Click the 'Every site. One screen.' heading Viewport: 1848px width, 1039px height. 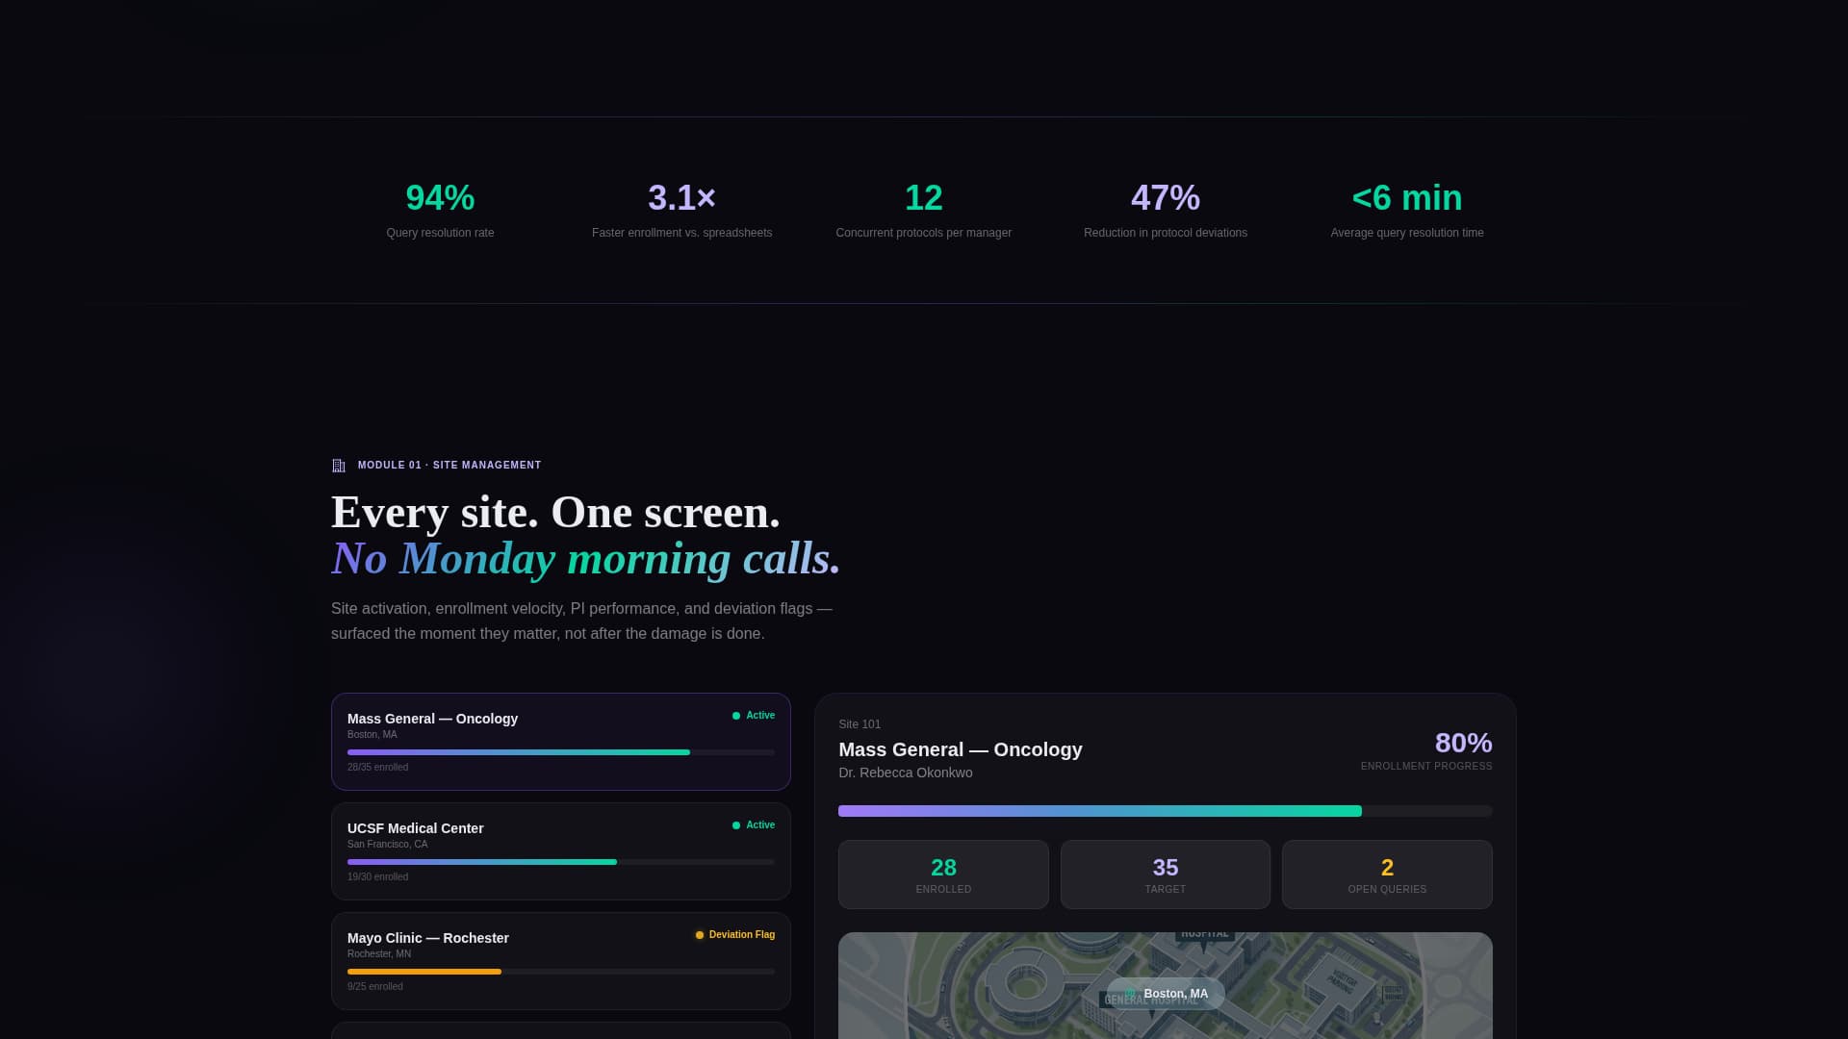pyautogui.click(x=555, y=512)
